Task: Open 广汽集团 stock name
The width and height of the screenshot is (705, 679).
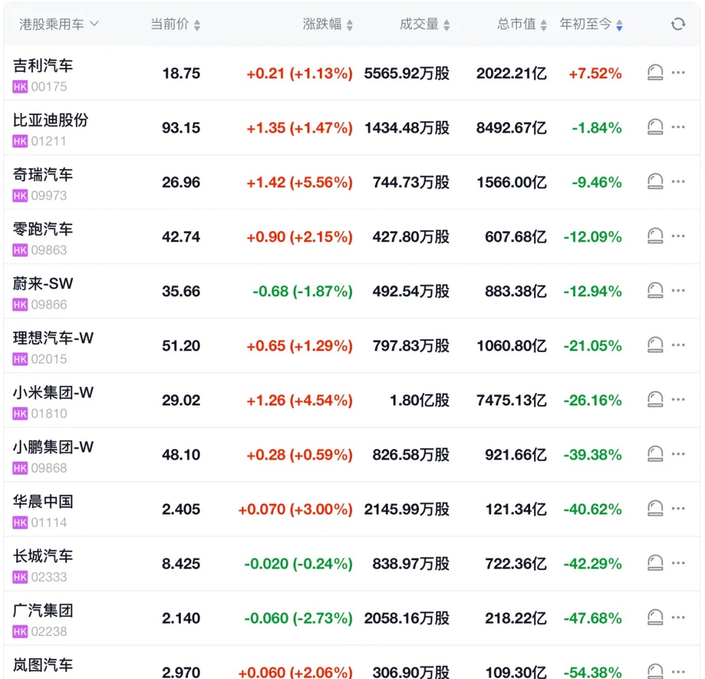Action: [x=42, y=610]
